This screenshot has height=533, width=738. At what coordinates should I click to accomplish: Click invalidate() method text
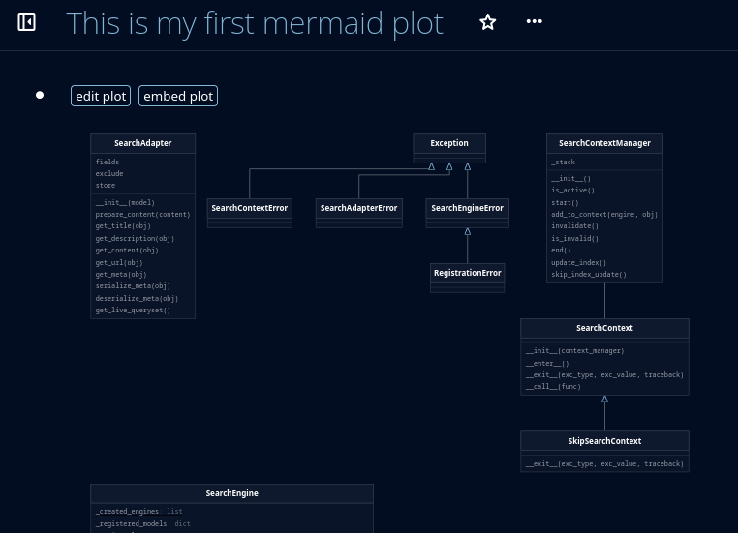(x=574, y=226)
